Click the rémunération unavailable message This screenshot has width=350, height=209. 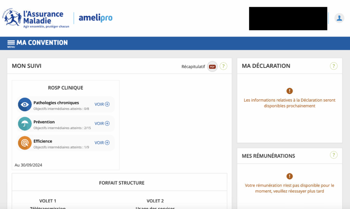[290, 188]
